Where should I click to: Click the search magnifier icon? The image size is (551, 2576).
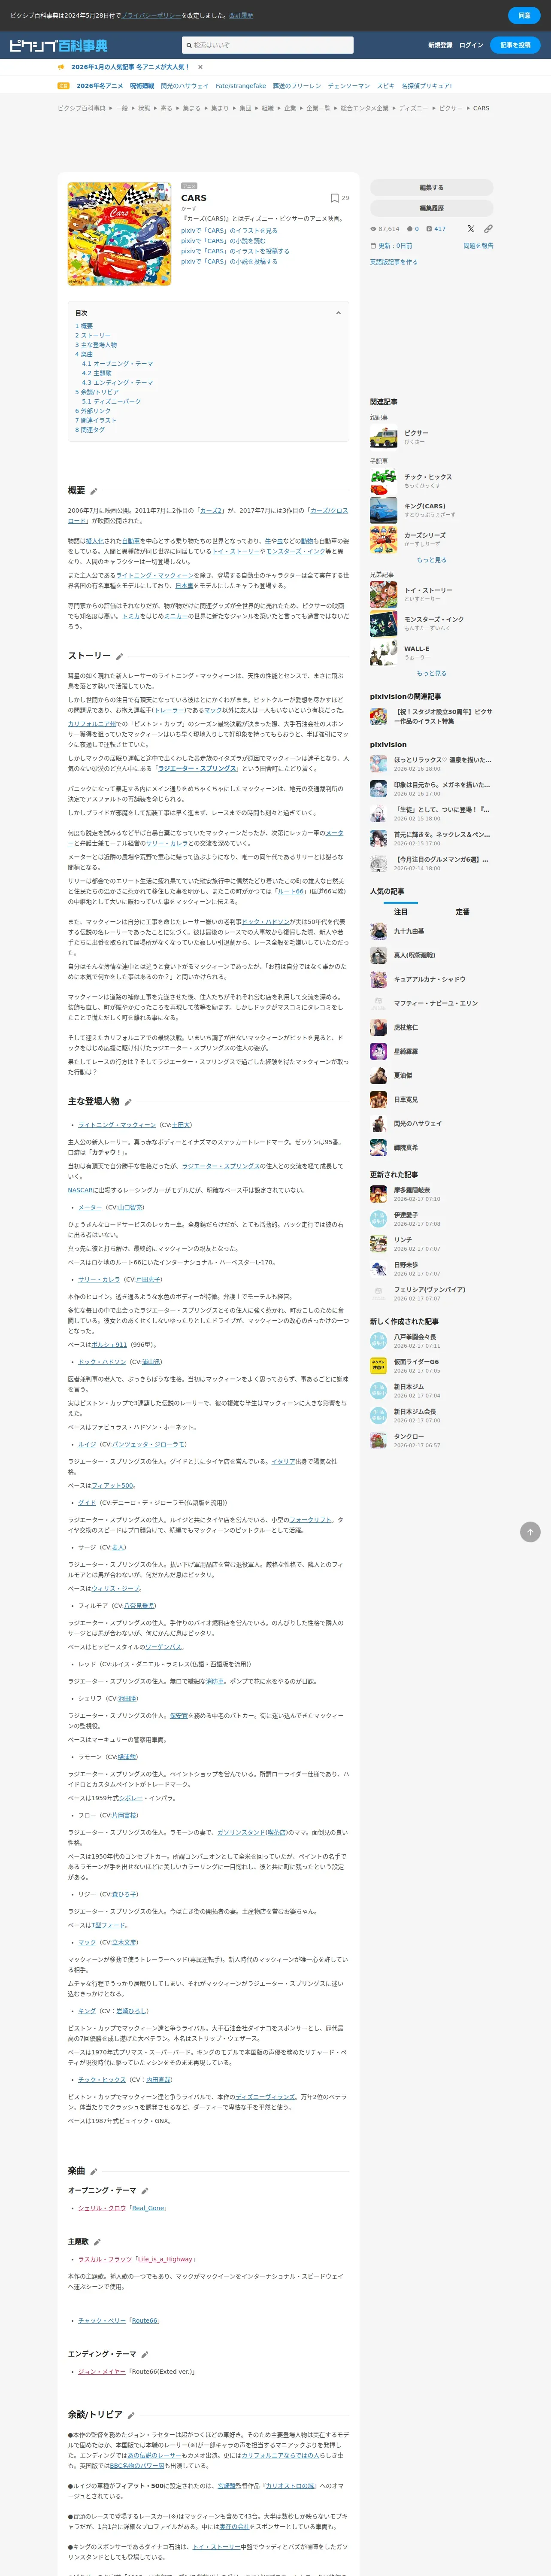point(188,45)
